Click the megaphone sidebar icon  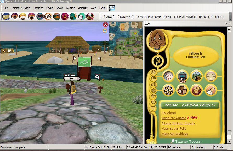pyautogui.click(x=153, y=84)
